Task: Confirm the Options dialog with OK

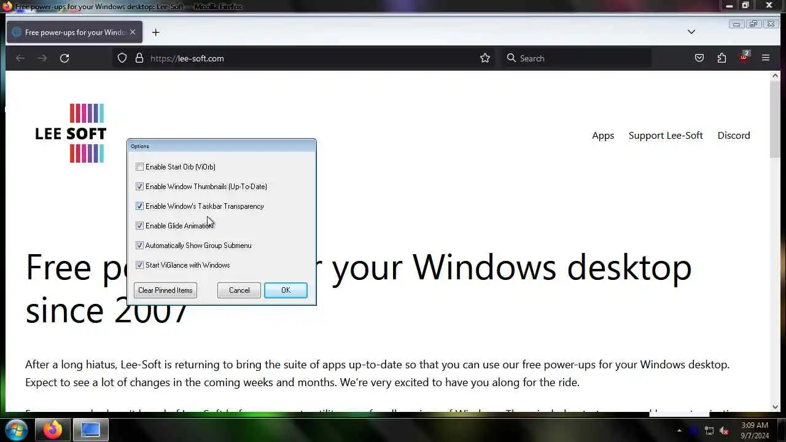Action: point(286,290)
